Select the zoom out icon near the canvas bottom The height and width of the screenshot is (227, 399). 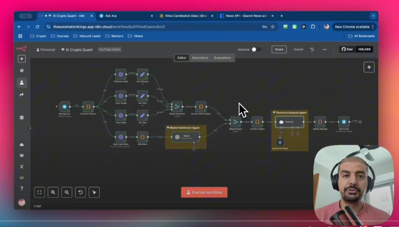(66, 192)
